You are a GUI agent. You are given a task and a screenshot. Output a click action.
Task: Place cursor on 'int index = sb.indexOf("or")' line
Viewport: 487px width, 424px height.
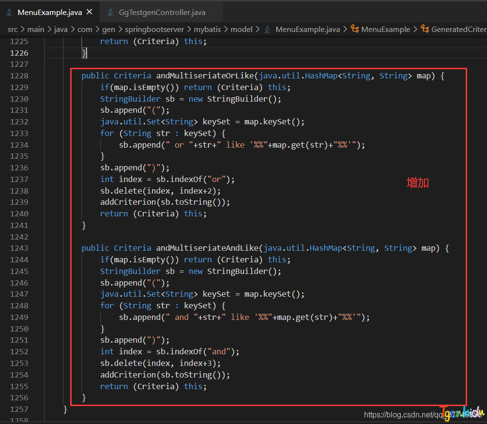[x=167, y=179]
